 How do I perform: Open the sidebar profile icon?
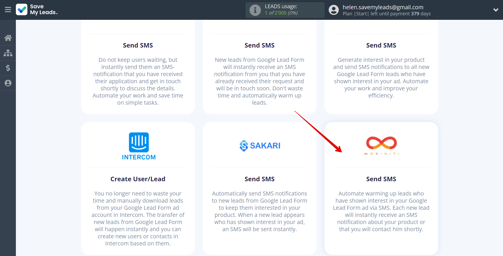8,83
